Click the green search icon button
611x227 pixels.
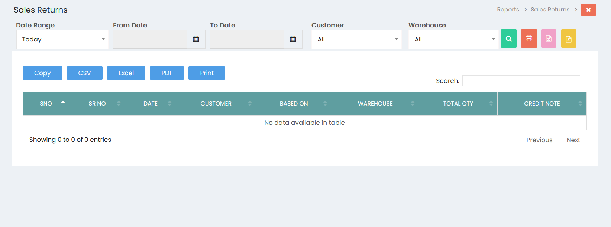point(508,39)
